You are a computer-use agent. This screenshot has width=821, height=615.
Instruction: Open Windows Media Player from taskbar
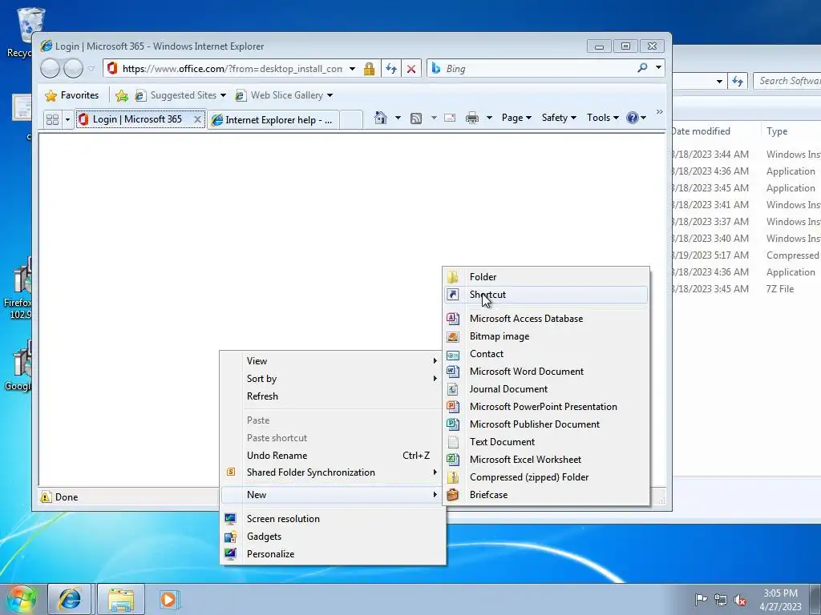pyautogui.click(x=169, y=599)
